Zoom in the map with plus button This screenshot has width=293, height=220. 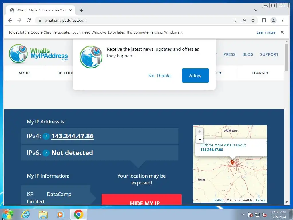(200, 132)
